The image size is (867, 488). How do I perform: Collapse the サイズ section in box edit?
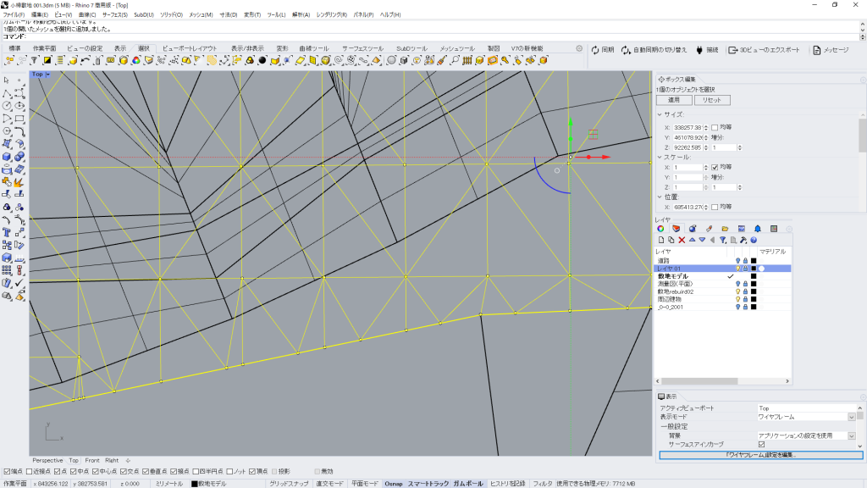[660, 114]
